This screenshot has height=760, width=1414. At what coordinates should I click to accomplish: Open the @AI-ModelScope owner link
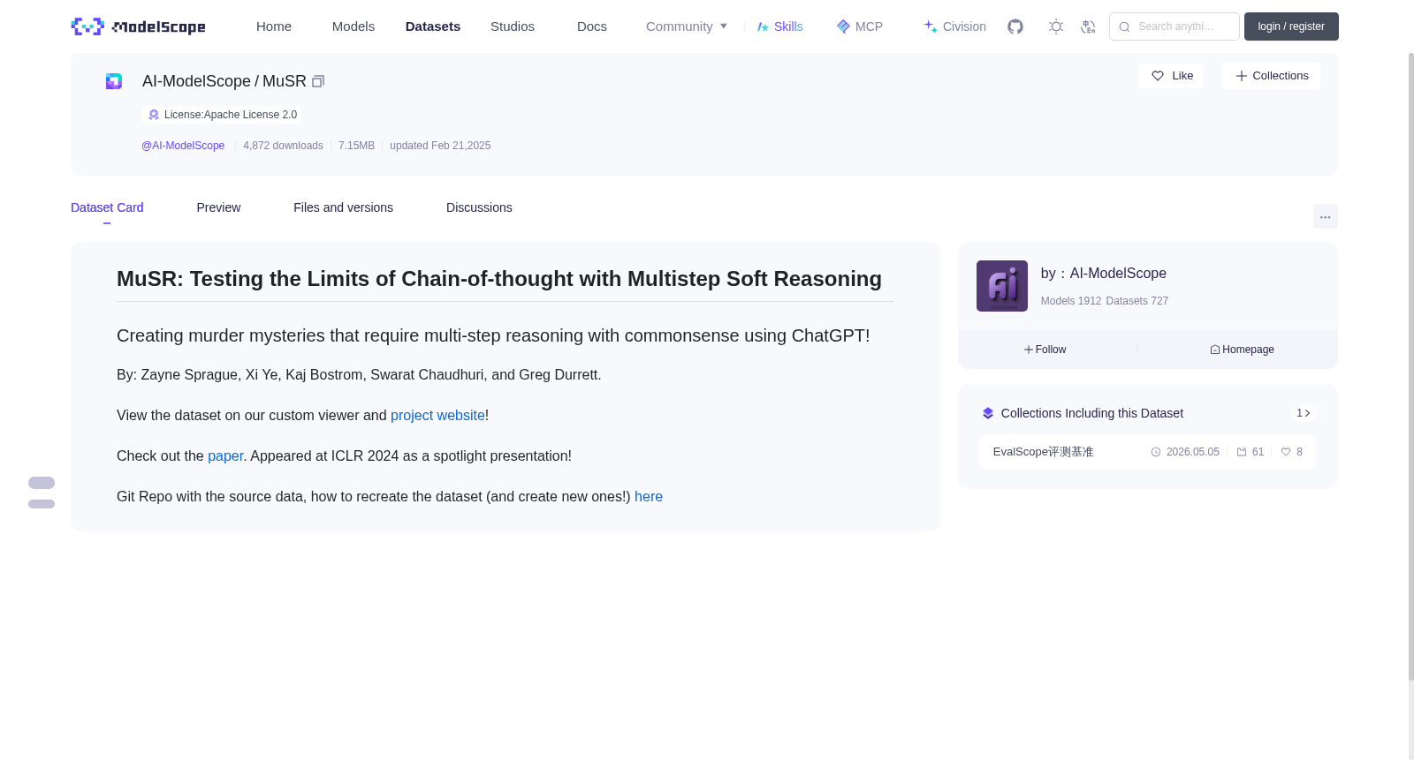click(183, 146)
